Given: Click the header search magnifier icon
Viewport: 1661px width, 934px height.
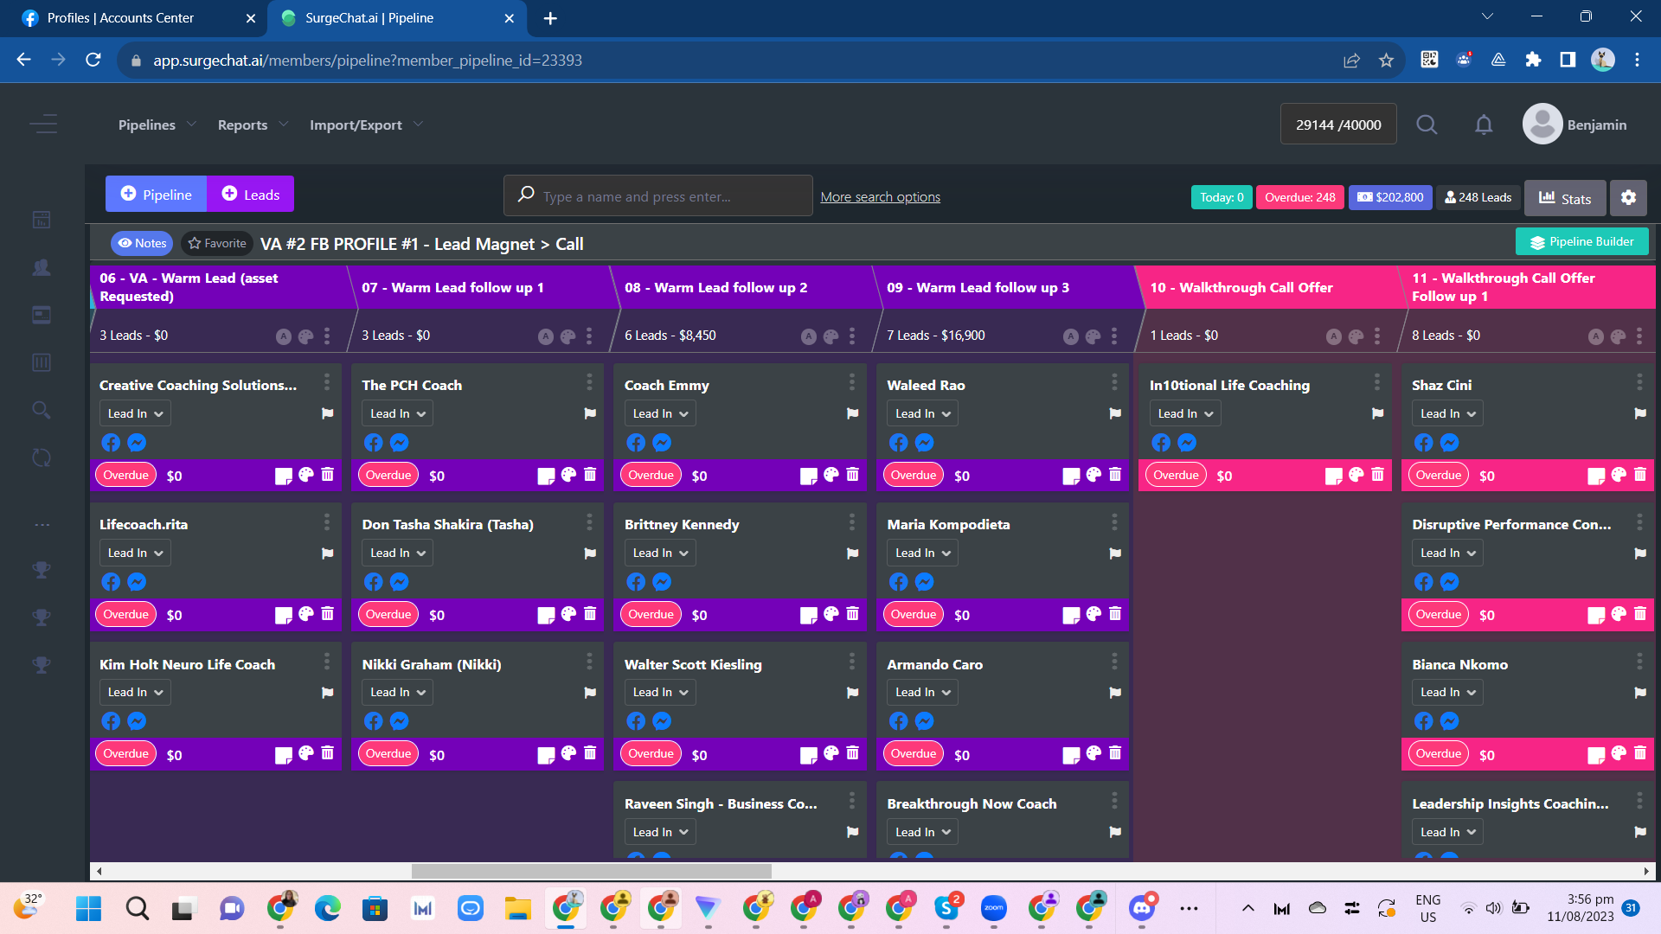Looking at the screenshot, I should click(1427, 125).
